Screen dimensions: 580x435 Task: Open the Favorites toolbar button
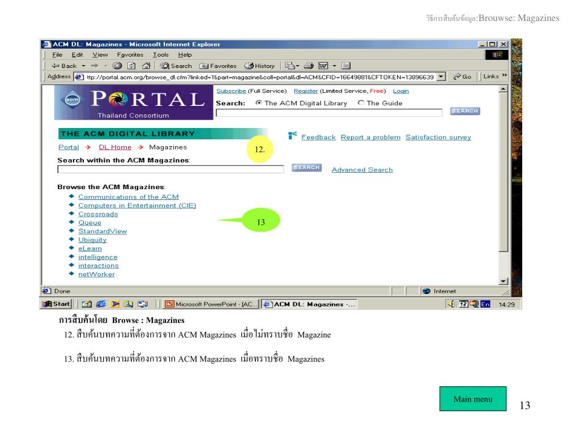coord(218,66)
